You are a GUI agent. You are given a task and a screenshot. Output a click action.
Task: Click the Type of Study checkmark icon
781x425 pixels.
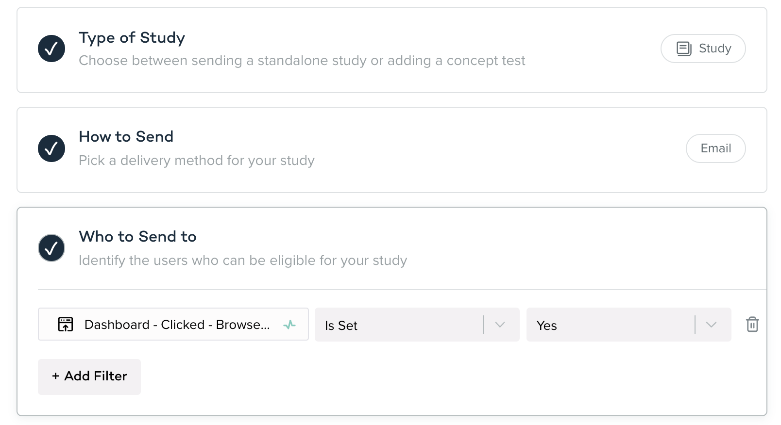51,49
